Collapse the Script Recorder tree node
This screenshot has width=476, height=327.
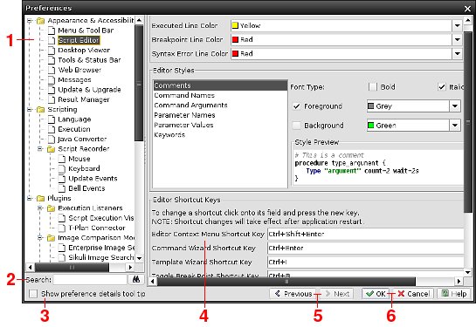coord(40,149)
